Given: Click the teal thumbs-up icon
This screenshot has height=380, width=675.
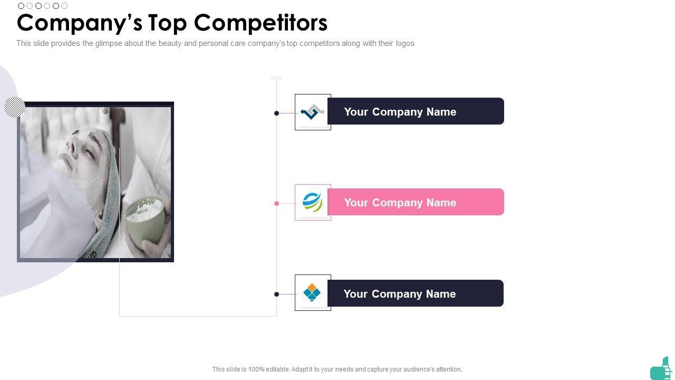Looking at the screenshot, I should pyautogui.click(x=661, y=368).
